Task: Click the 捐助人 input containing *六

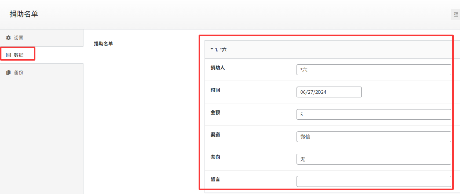Action: coord(373,70)
